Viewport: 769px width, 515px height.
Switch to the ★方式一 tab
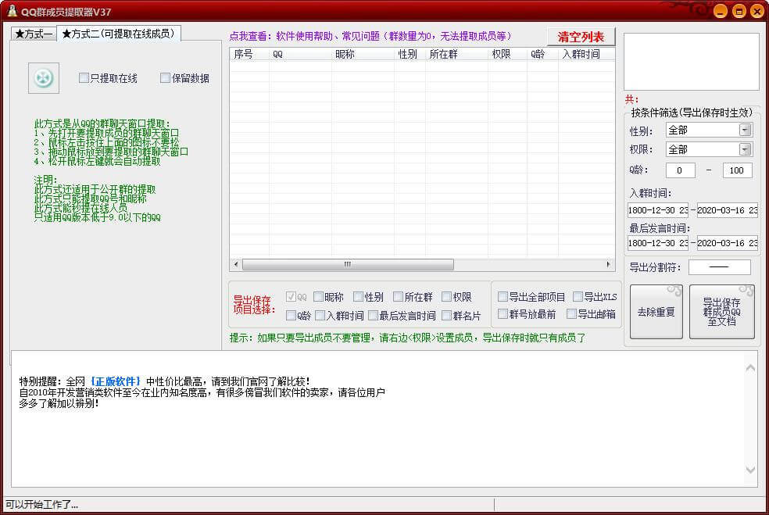pyautogui.click(x=34, y=34)
